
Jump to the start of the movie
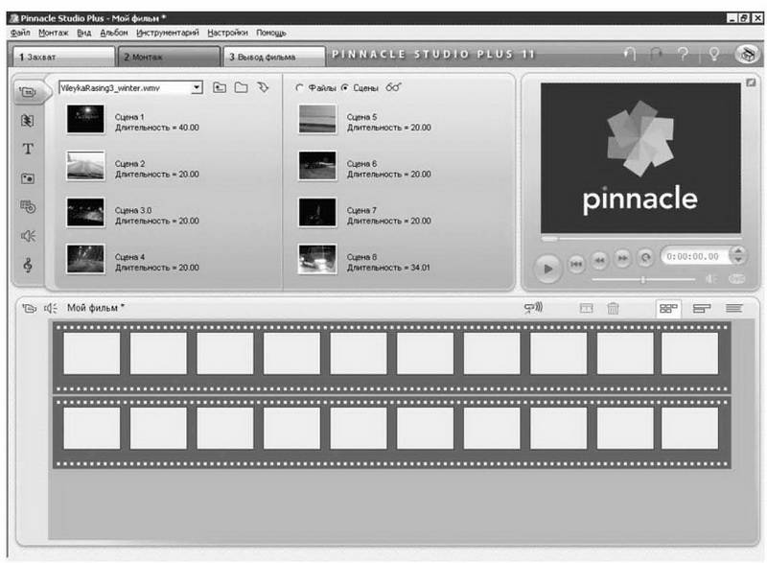577,264
